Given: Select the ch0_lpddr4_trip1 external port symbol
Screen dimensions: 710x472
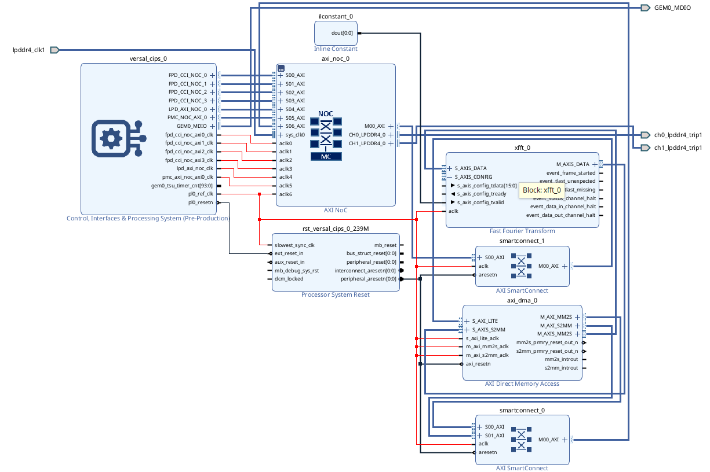Looking at the screenshot, I should pyautogui.click(x=645, y=135).
